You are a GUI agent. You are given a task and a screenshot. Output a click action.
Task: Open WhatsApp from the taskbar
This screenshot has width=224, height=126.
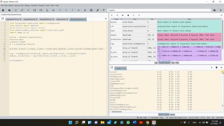coord(128,122)
